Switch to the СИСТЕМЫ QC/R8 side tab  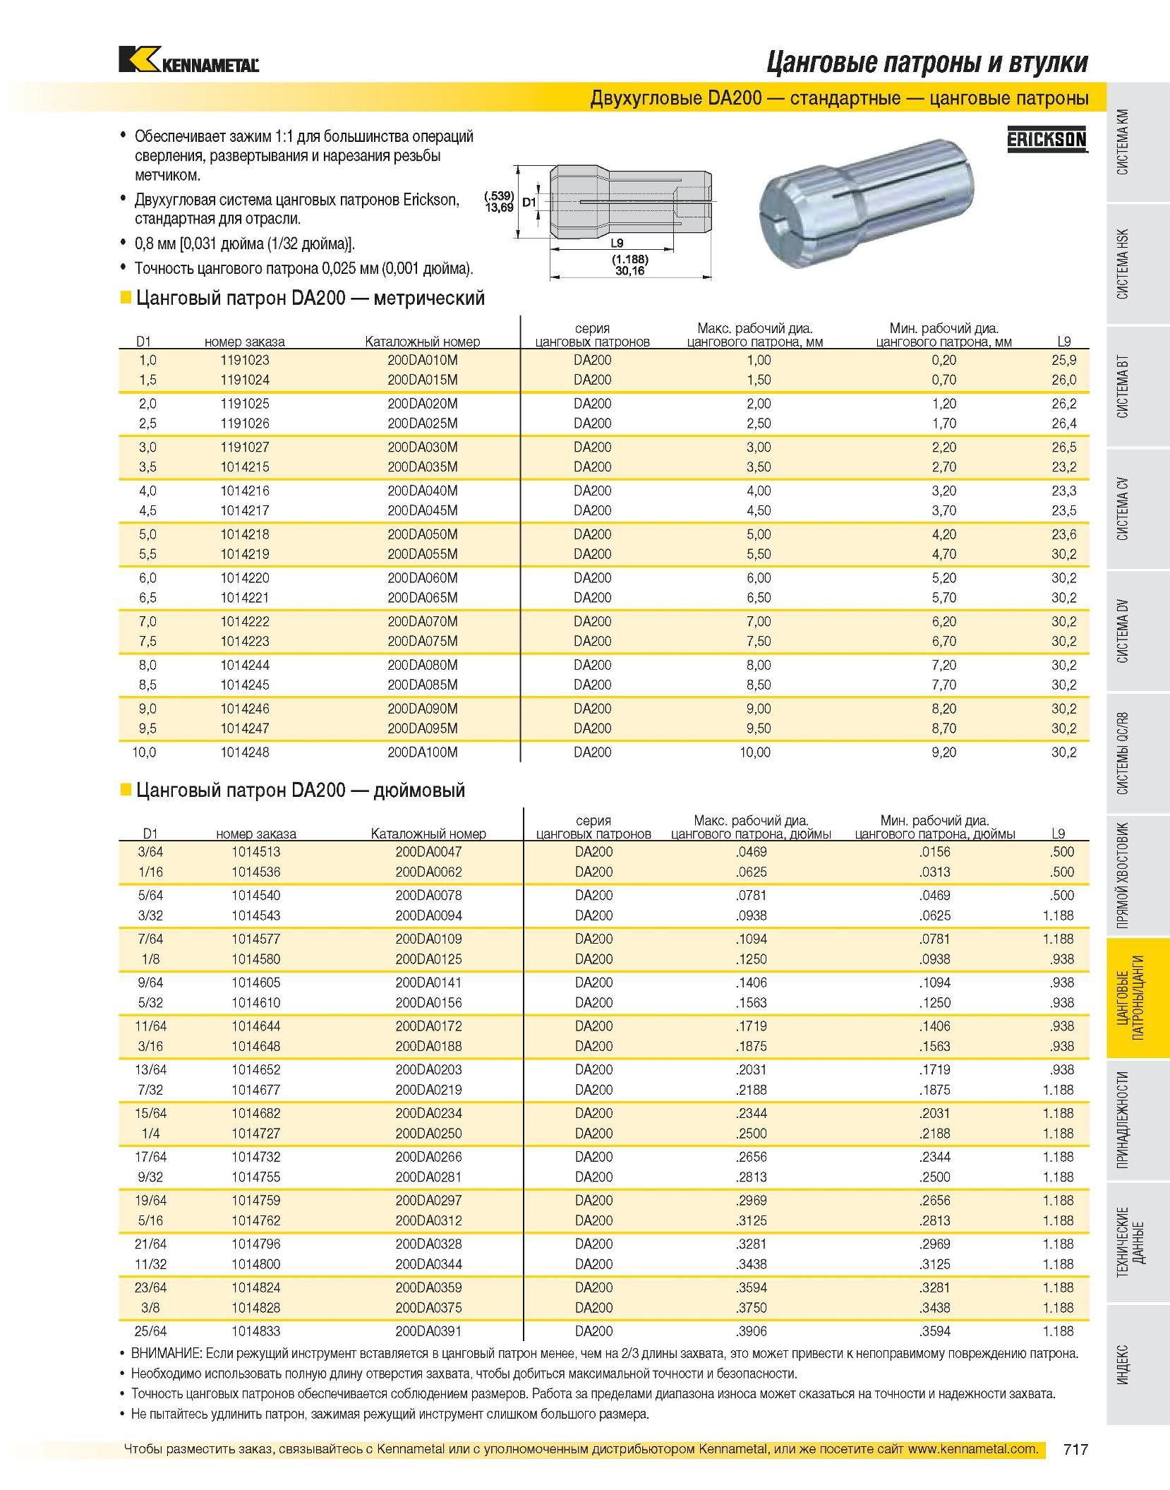1138,755
